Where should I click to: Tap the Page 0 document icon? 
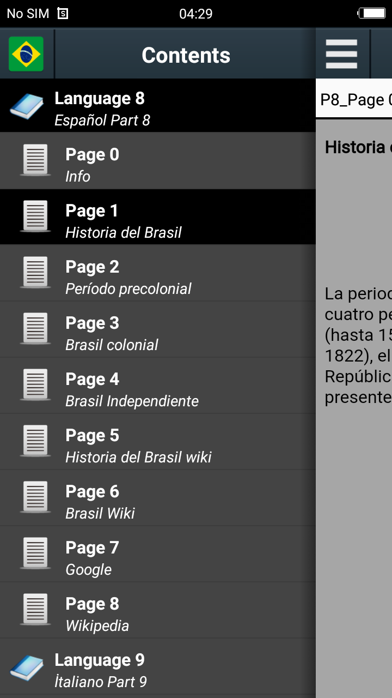[35, 160]
